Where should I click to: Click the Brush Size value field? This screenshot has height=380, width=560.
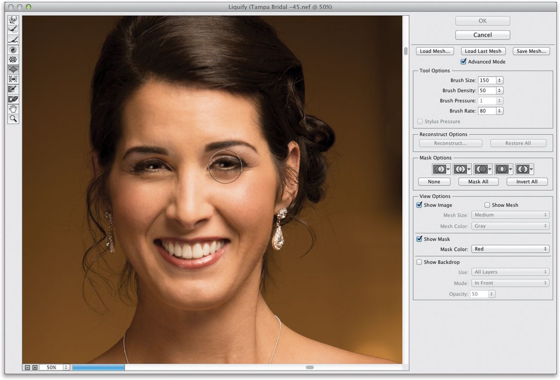coord(487,80)
